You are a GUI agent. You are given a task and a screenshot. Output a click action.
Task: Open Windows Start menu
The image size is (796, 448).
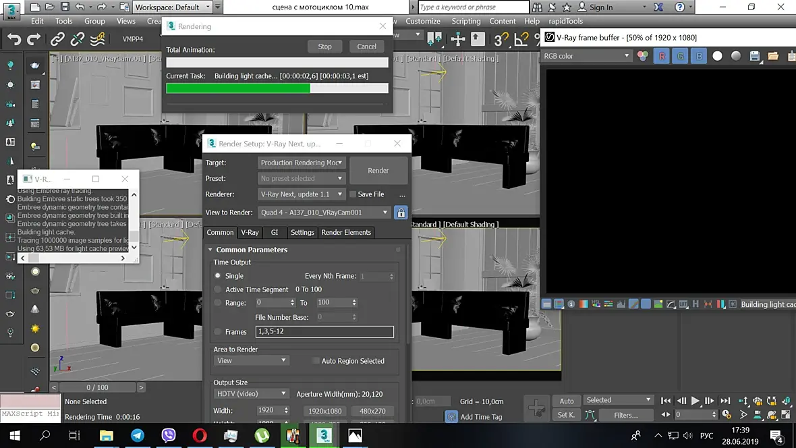pyautogui.click(x=14, y=435)
